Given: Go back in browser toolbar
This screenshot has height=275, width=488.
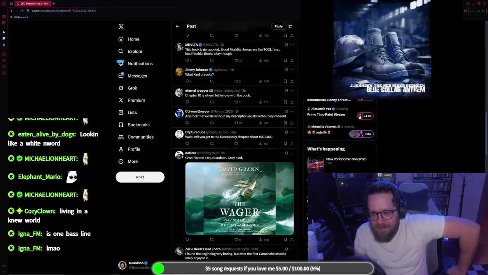Looking at the screenshot, I should coord(11,11).
